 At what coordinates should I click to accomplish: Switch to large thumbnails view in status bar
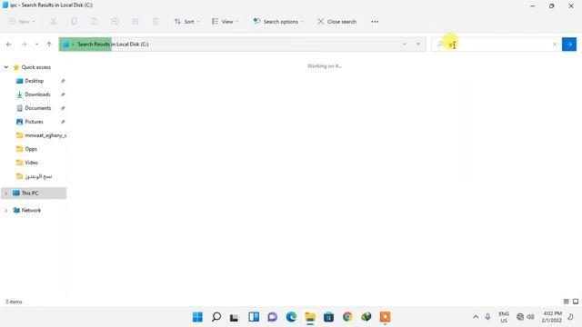coord(576,302)
